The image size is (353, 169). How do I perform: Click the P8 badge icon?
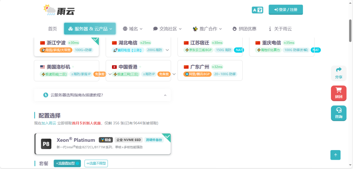(x=46, y=144)
